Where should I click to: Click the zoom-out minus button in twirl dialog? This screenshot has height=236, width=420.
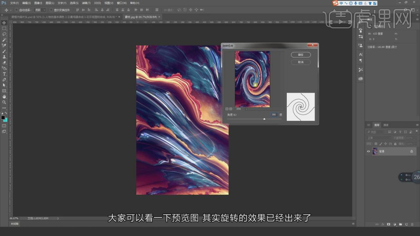227,109
